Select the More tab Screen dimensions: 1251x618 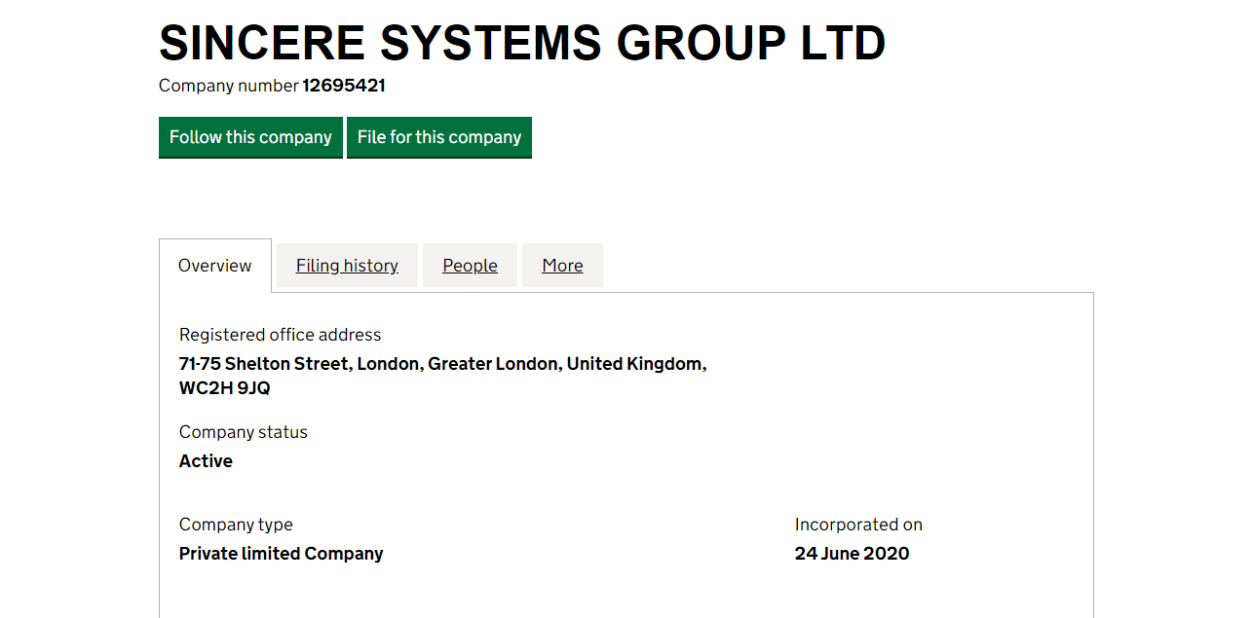point(562,266)
